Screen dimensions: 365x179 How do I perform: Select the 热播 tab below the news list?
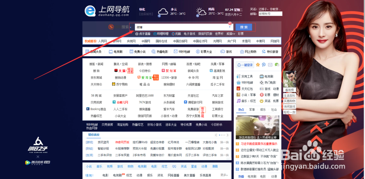241,176
